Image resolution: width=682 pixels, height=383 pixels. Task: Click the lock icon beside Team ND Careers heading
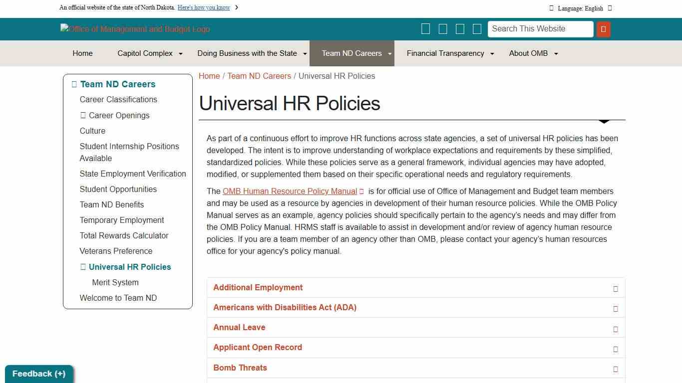[74, 84]
